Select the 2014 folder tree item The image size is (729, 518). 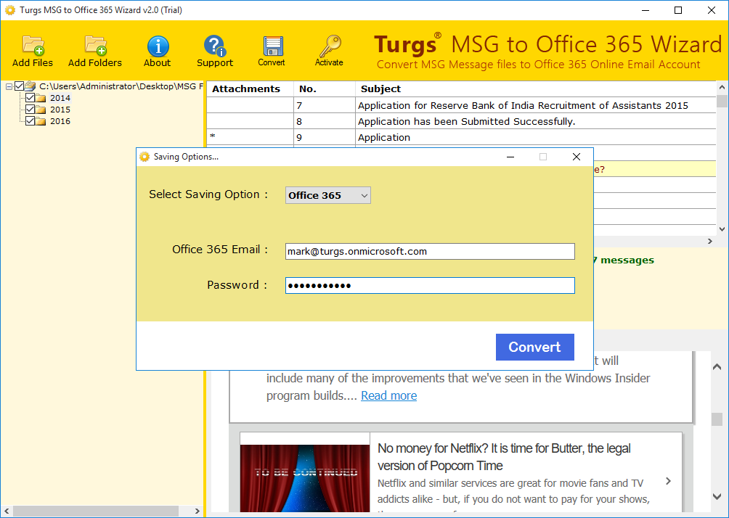point(60,98)
